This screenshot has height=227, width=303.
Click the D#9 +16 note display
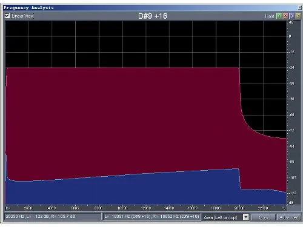point(153,16)
